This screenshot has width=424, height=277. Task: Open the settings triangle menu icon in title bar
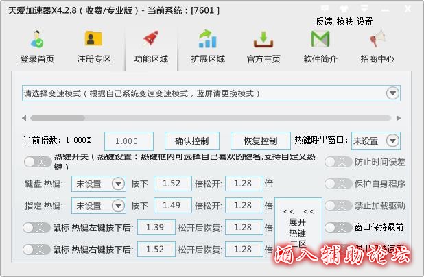[x=364, y=9]
